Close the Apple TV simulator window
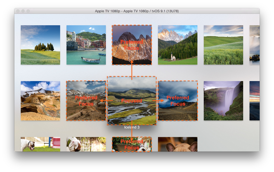Viewport: 274px width, 172px height. [x=18, y=11]
